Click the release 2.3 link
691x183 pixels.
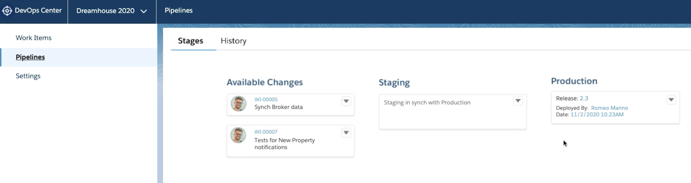tap(584, 98)
